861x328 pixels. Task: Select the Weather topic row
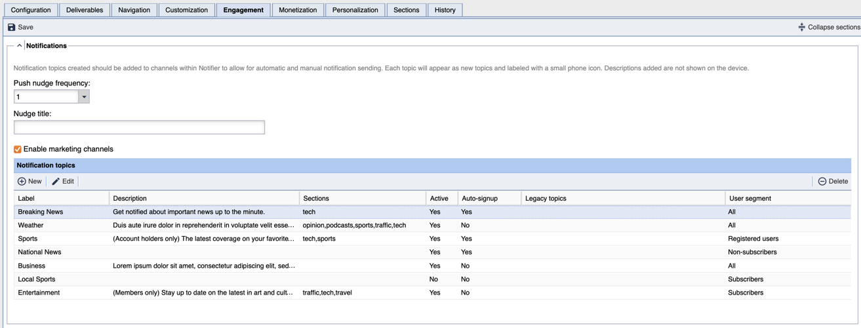click(432, 225)
